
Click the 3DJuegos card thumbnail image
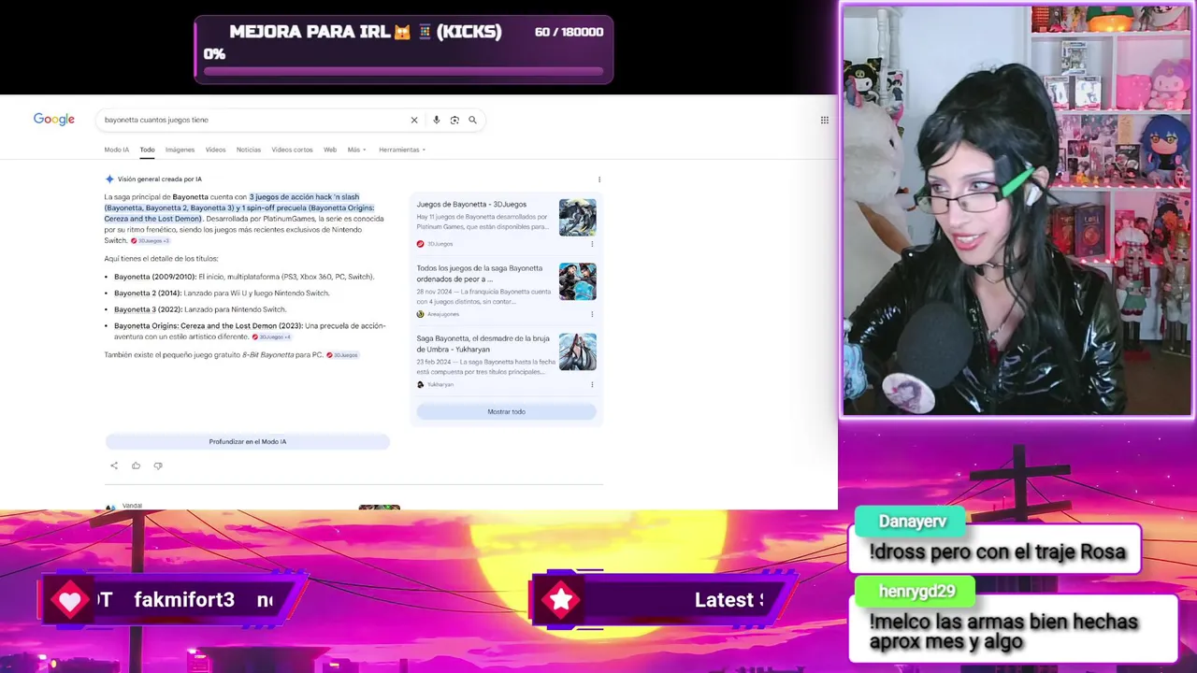coord(577,218)
